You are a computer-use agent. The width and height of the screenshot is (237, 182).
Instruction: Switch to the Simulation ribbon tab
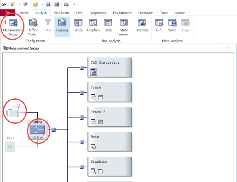[x=61, y=13]
